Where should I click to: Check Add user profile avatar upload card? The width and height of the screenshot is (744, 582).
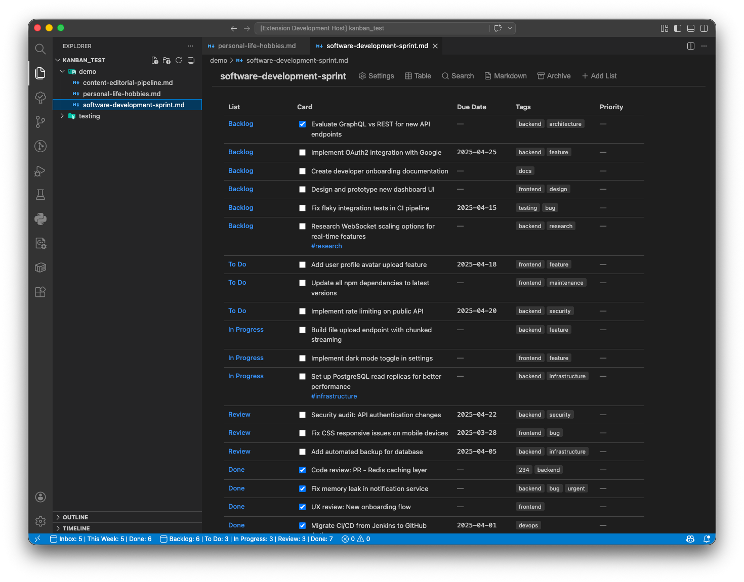(x=302, y=264)
